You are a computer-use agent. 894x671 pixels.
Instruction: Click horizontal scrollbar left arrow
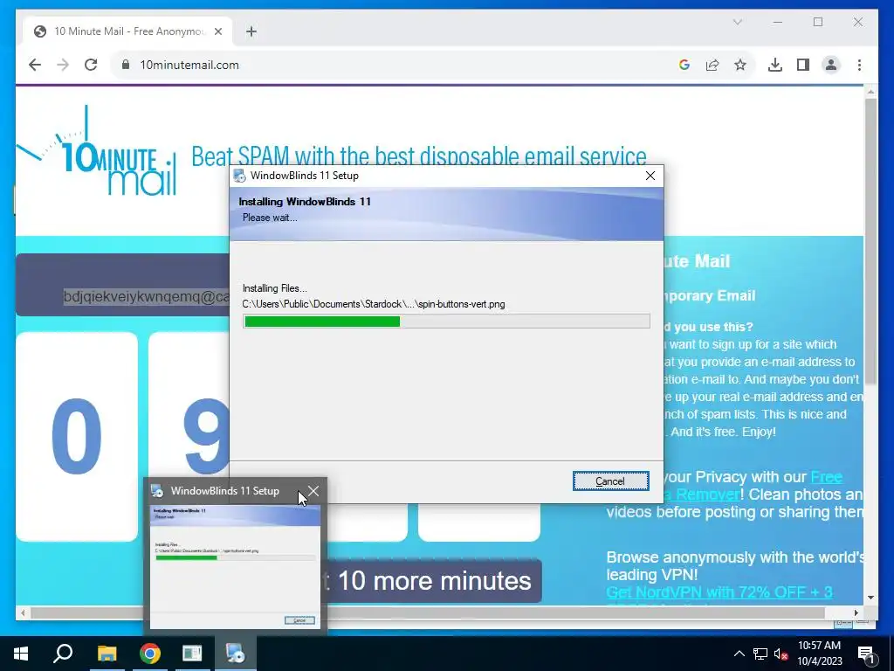point(23,612)
